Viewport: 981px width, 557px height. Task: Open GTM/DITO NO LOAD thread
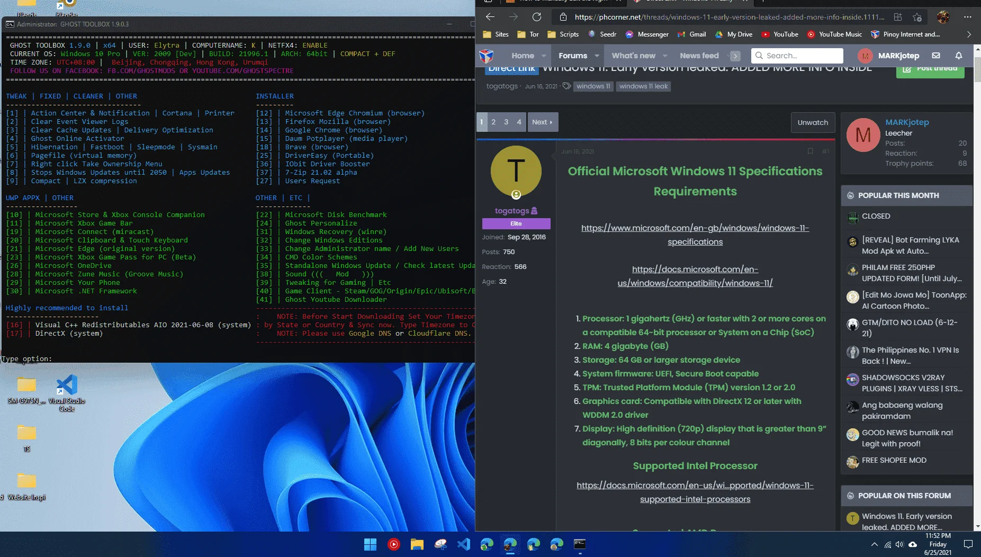click(x=909, y=328)
